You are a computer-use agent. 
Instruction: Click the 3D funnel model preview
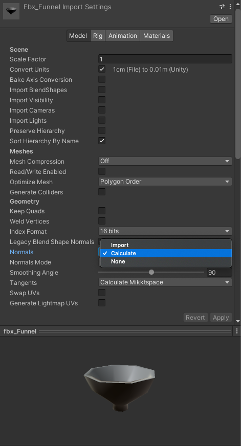pyautogui.click(x=120, y=387)
